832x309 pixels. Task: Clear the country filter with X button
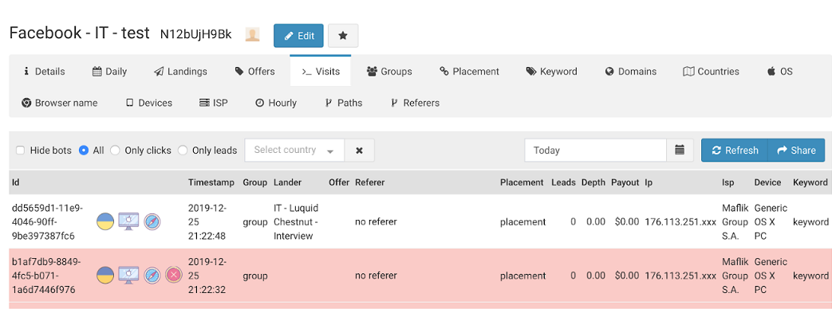pos(359,150)
